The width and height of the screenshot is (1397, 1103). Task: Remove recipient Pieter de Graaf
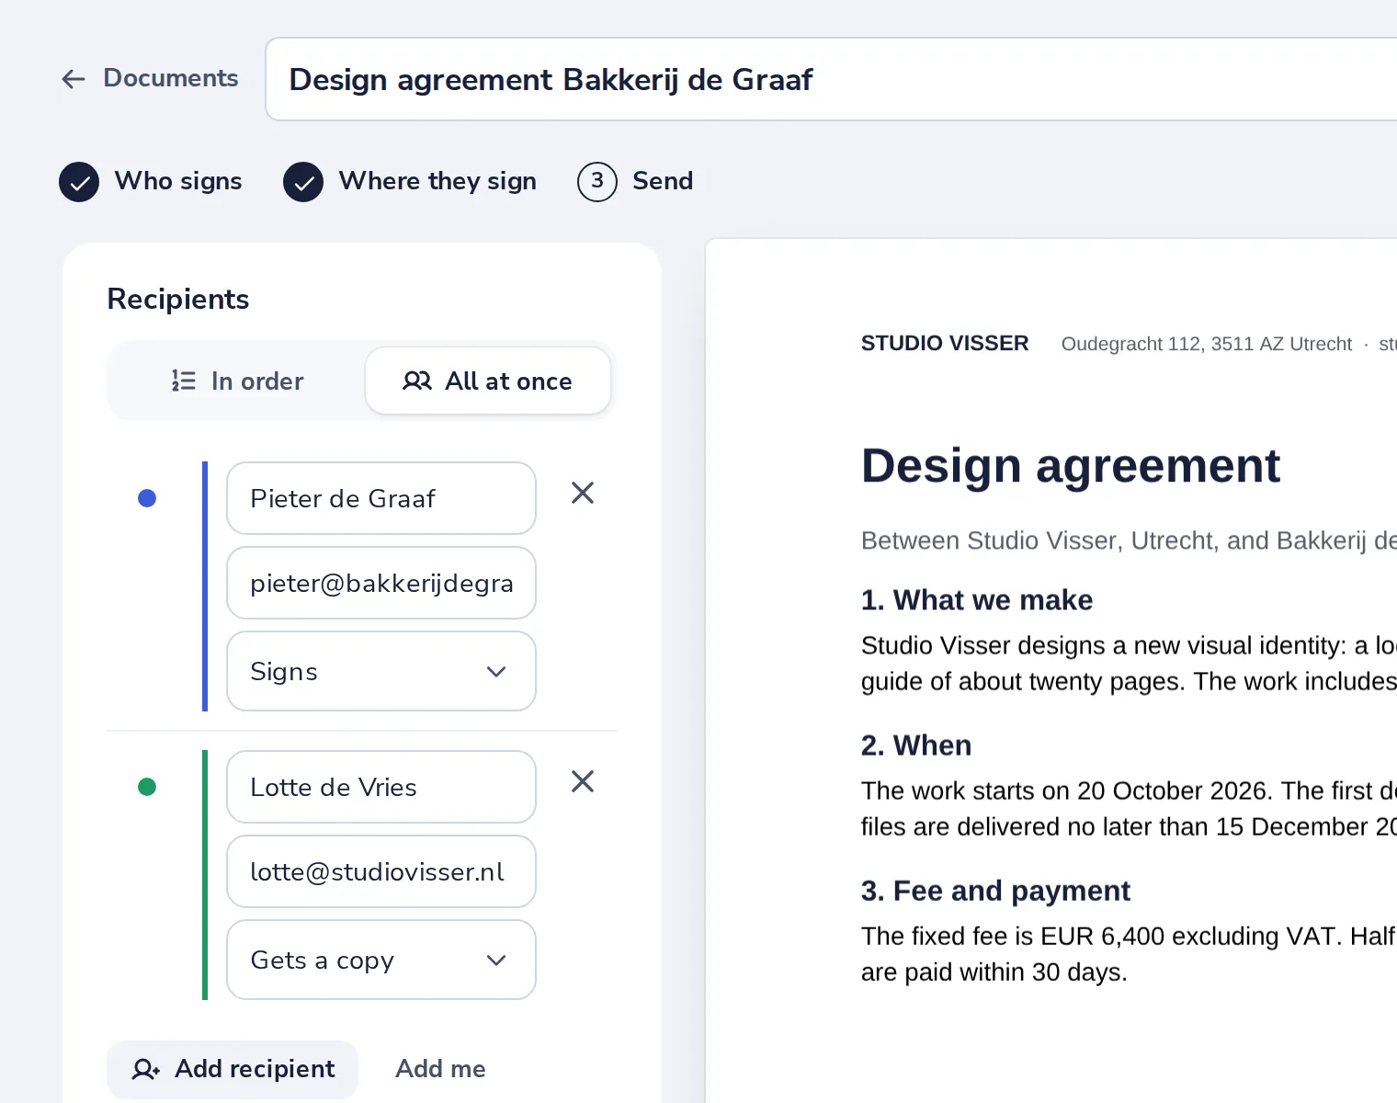[x=583, y=494]
